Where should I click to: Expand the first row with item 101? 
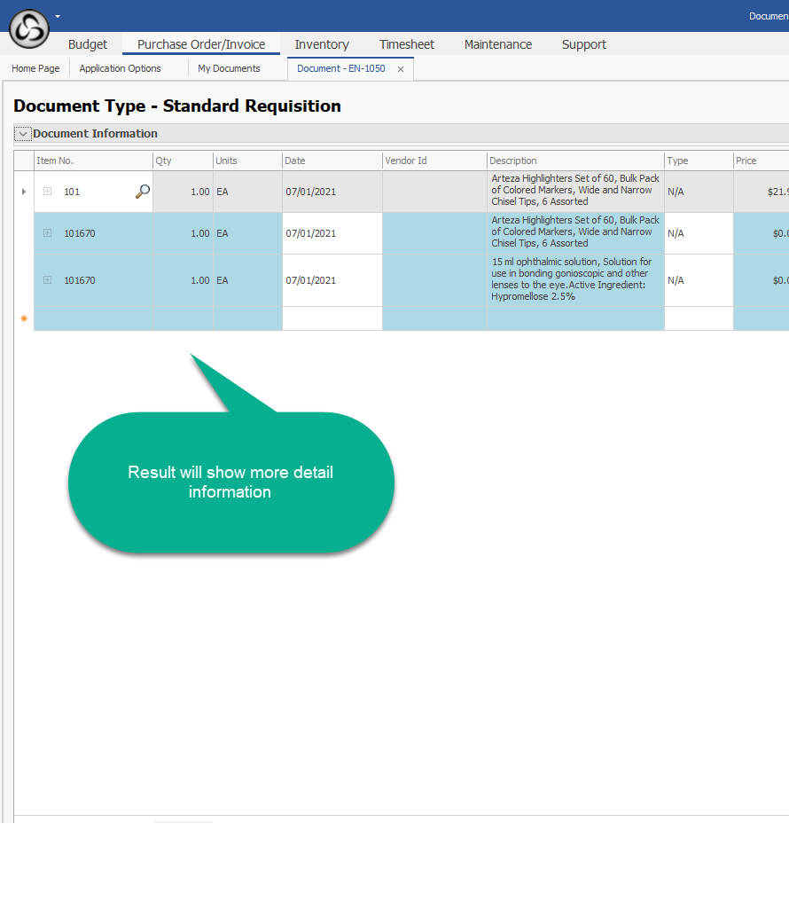(x=48, y=192)
